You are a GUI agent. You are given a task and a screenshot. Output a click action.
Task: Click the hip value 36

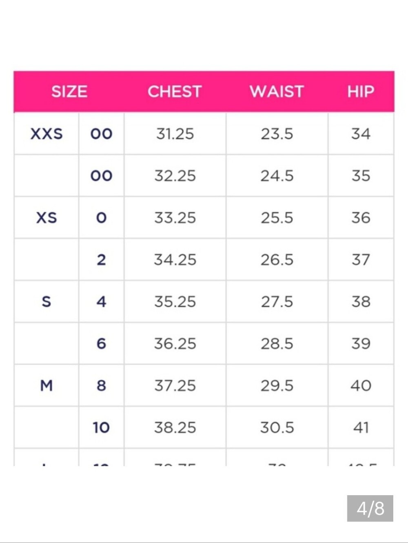[x=361, y=218]
